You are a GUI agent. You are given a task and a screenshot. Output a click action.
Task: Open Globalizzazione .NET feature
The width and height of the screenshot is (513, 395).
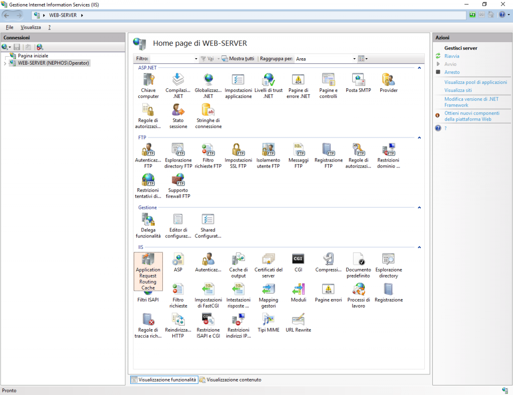[x=208, y=86]
